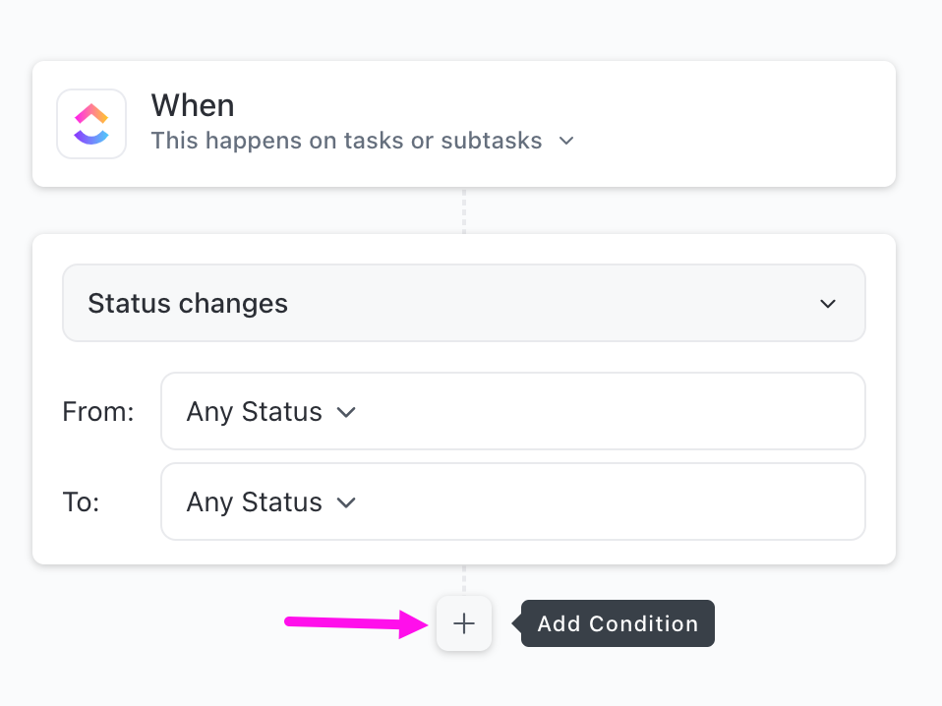Click the dropdown arrow next to Any Status To
Viewport: 942px width, 706px height.
(x=345, y=502)
